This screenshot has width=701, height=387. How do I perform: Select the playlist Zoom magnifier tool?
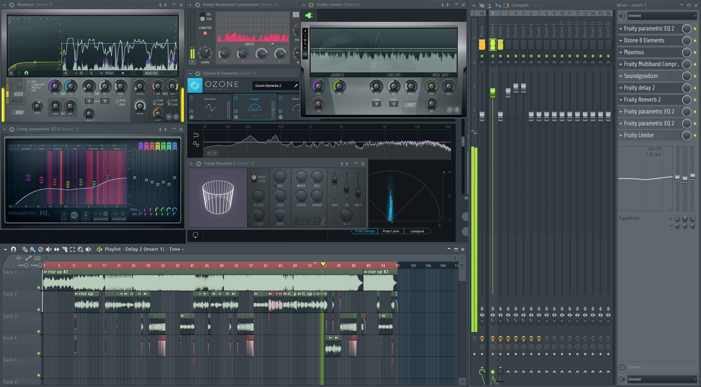pos(80,249)
